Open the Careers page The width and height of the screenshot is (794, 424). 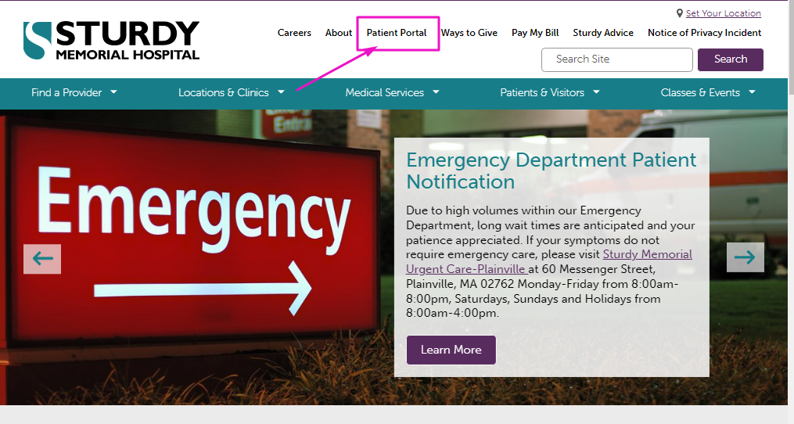pyautogui.click(x=294, y=33)
